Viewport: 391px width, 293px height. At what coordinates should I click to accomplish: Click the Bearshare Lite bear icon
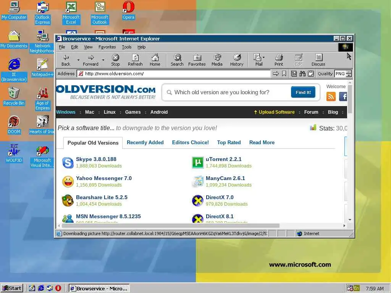coord(68,201)
